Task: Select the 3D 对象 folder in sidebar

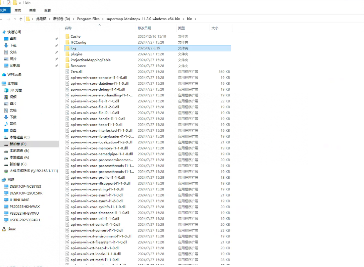Action: coord(15,90)
